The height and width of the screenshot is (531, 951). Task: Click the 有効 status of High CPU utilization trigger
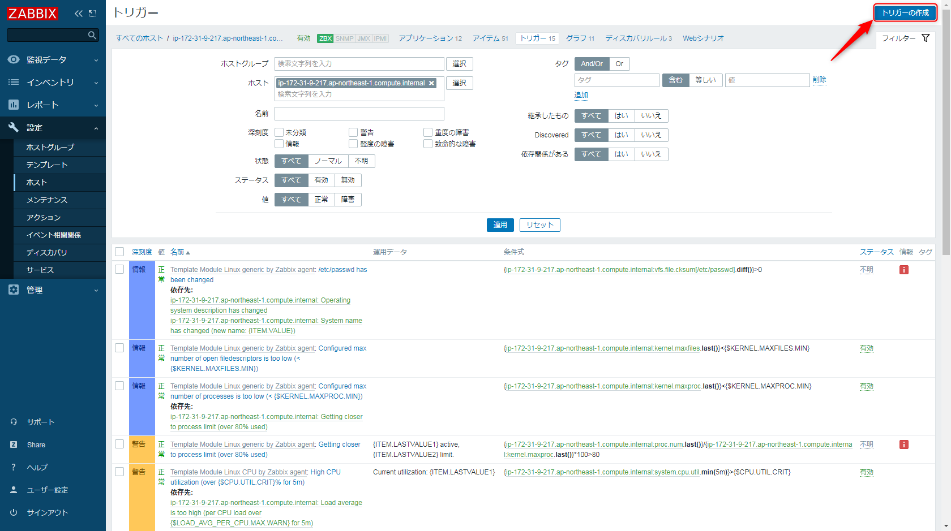[867, 472]
